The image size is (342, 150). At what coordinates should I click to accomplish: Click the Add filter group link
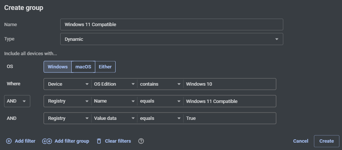(72, 141)
